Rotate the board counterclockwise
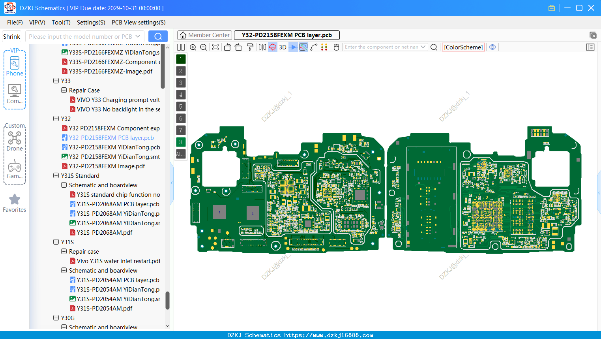Viewport: 601px width, 339px height. (227, 47)
